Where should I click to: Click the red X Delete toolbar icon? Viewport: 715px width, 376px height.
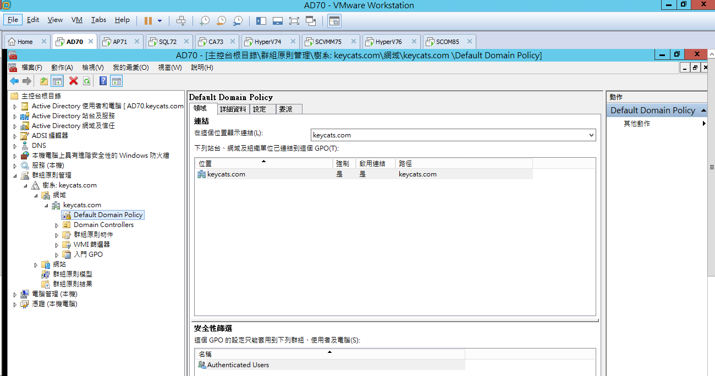[74, 81]
